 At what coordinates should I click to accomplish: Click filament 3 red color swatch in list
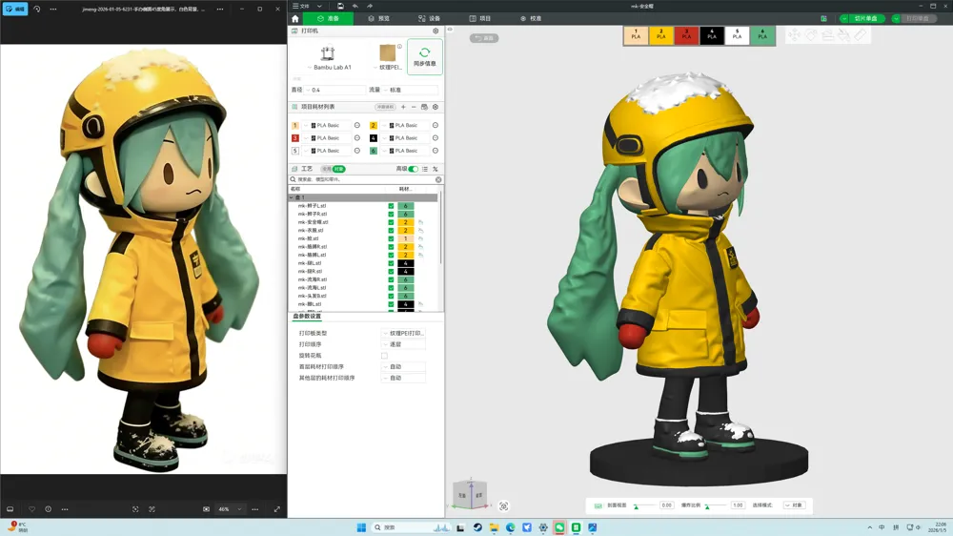pyautogui.click(x=295, y=138)
